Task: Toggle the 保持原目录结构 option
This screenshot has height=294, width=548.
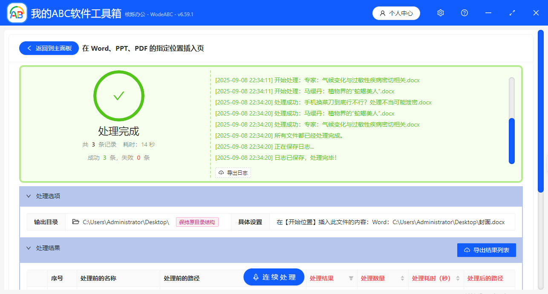Action: point(197,222)
